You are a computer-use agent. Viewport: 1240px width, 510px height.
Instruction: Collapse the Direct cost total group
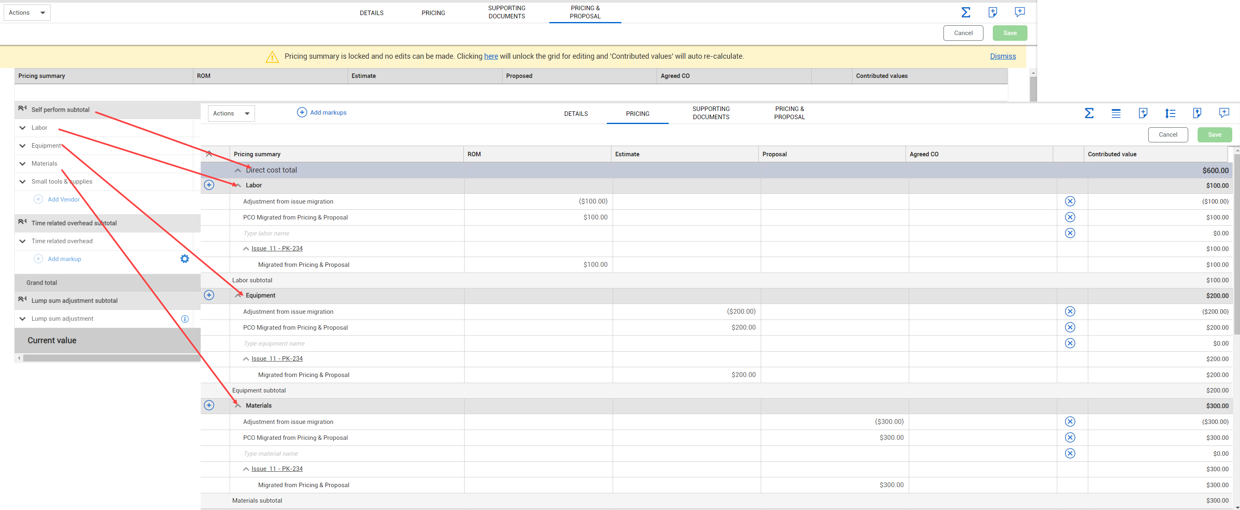pyautogui.click(x=238, y=171)
